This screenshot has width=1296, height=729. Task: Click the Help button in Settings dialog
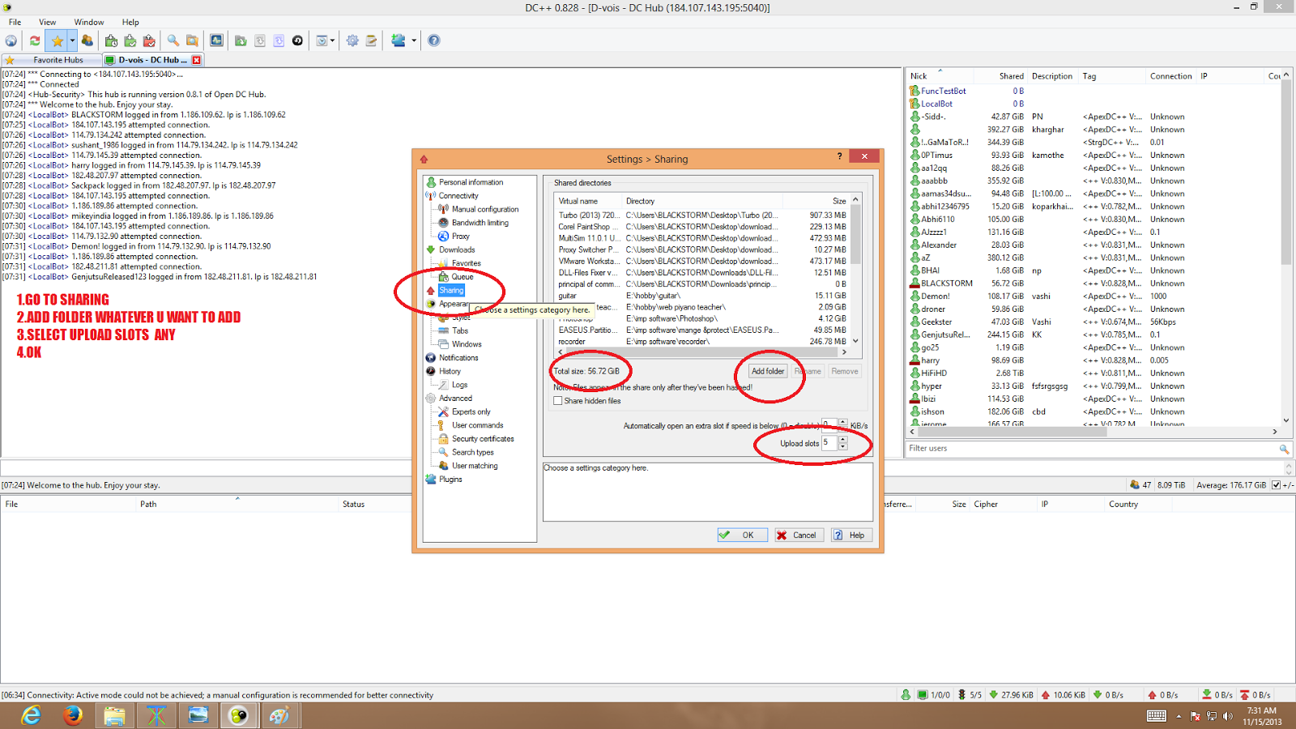pos(850,535)
